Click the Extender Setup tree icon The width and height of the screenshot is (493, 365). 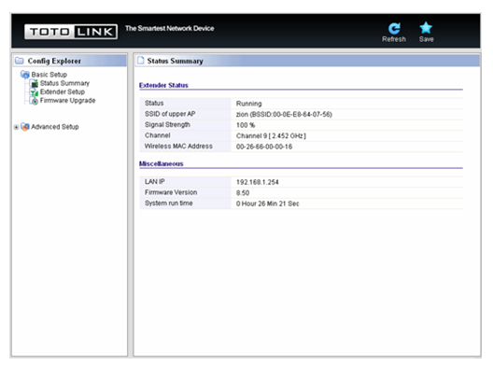[34, 91]
